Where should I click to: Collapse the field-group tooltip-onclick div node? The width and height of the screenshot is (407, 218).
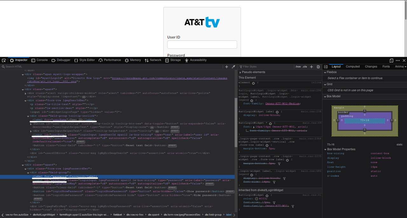tap(28, 116)
